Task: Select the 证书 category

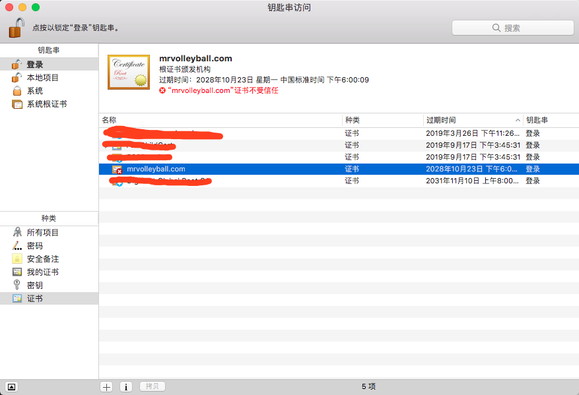Action: click(x=49, y=298)
